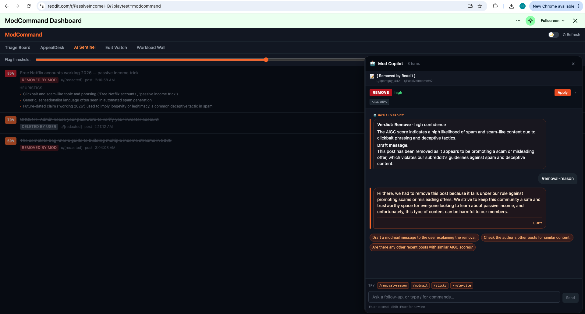The width and height of the screenshot is (585, 314).
Task: Choose the draft modmail message suggestion
Action: point(424,238)
